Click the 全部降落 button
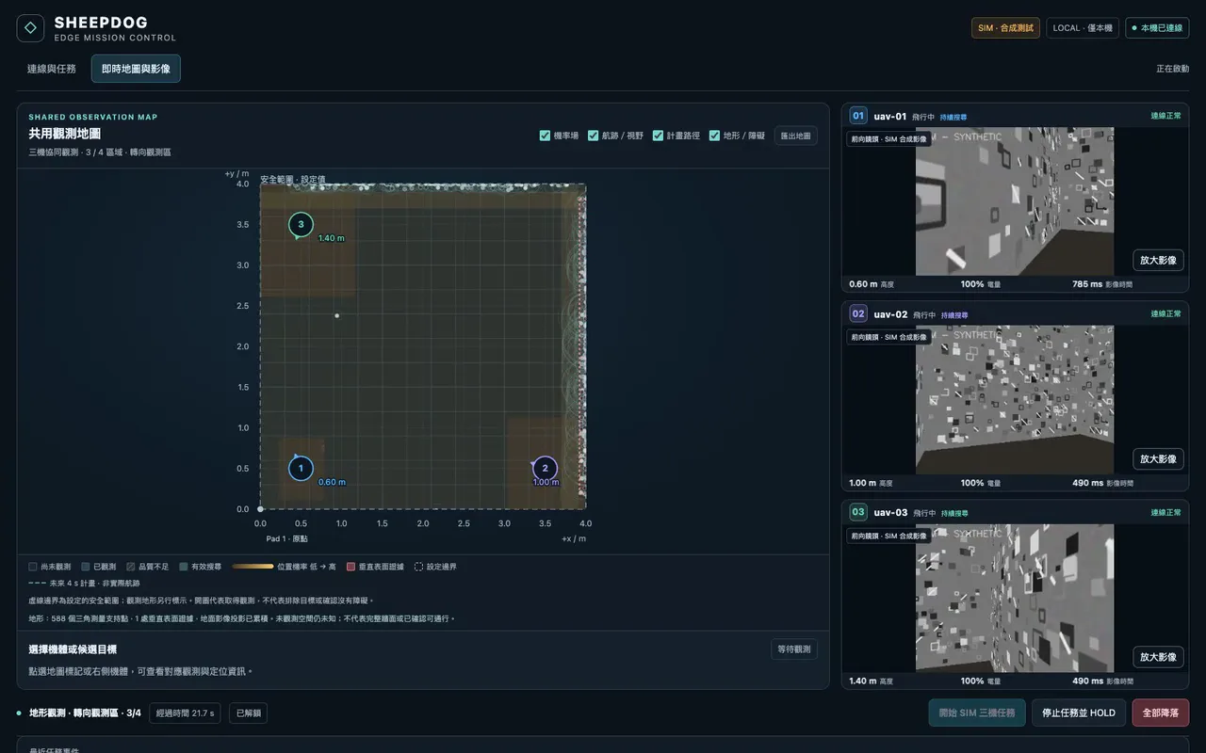The height and width of the screenshot is (753, 1206). pyautogui.click(x=1161, y=713)
